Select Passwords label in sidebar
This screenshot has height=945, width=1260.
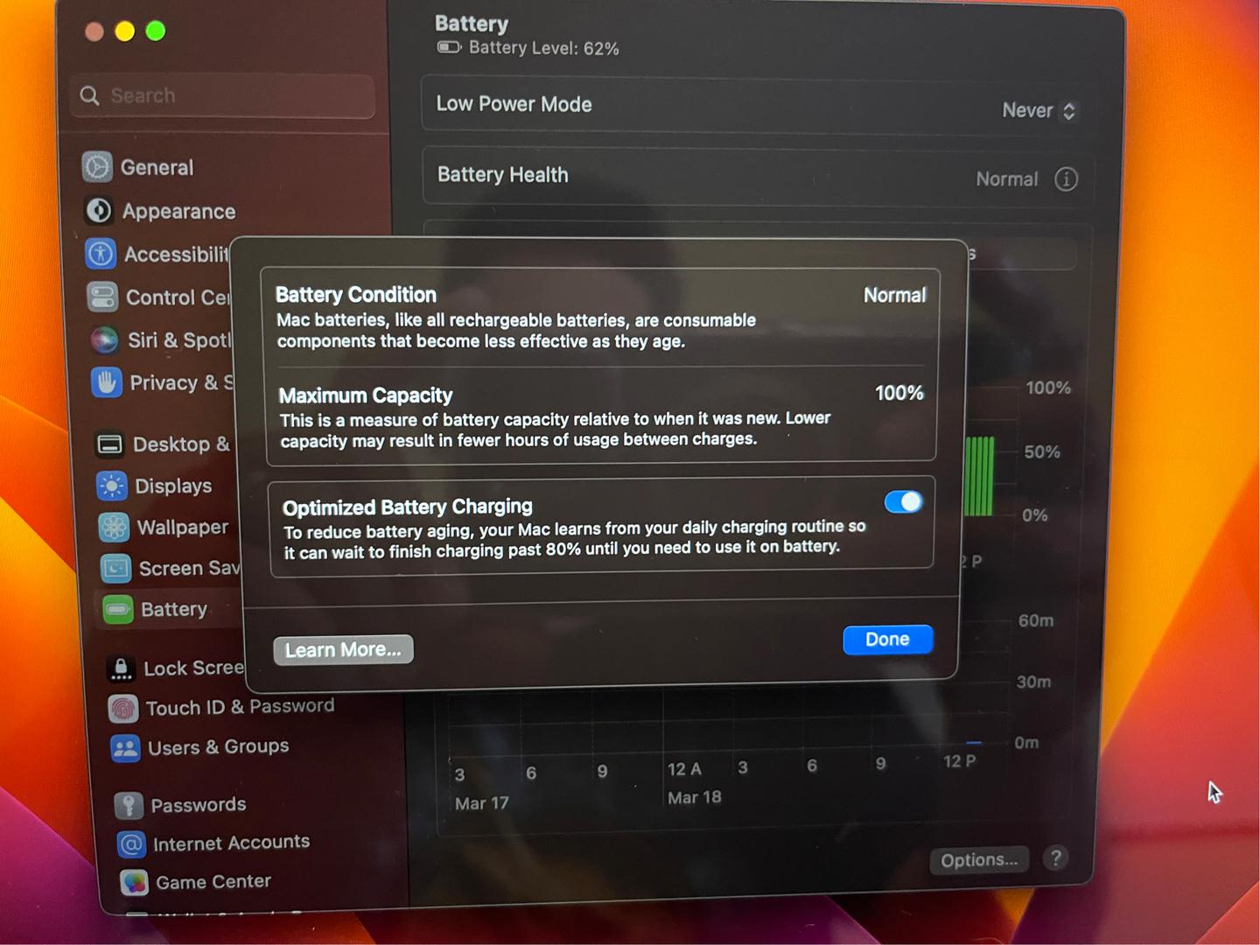[199, 805]
